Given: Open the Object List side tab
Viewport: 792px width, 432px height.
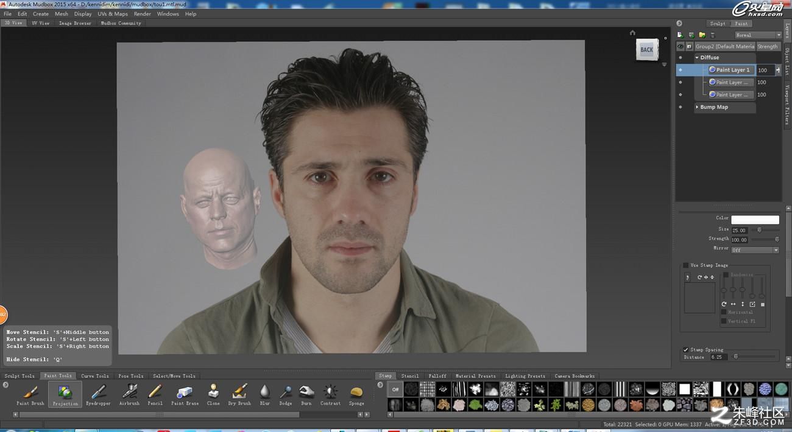Looking at the screenshot, I should click(x=787, y=61).
